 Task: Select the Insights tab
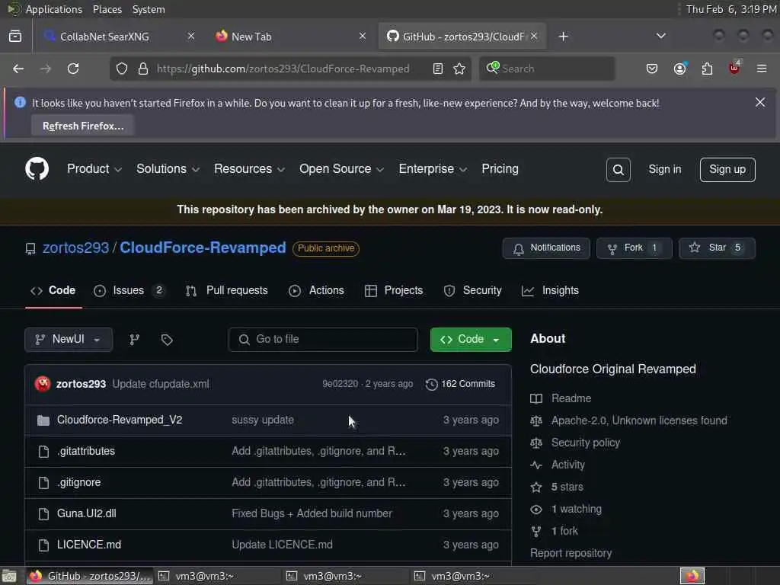click(x=550, y=290)
